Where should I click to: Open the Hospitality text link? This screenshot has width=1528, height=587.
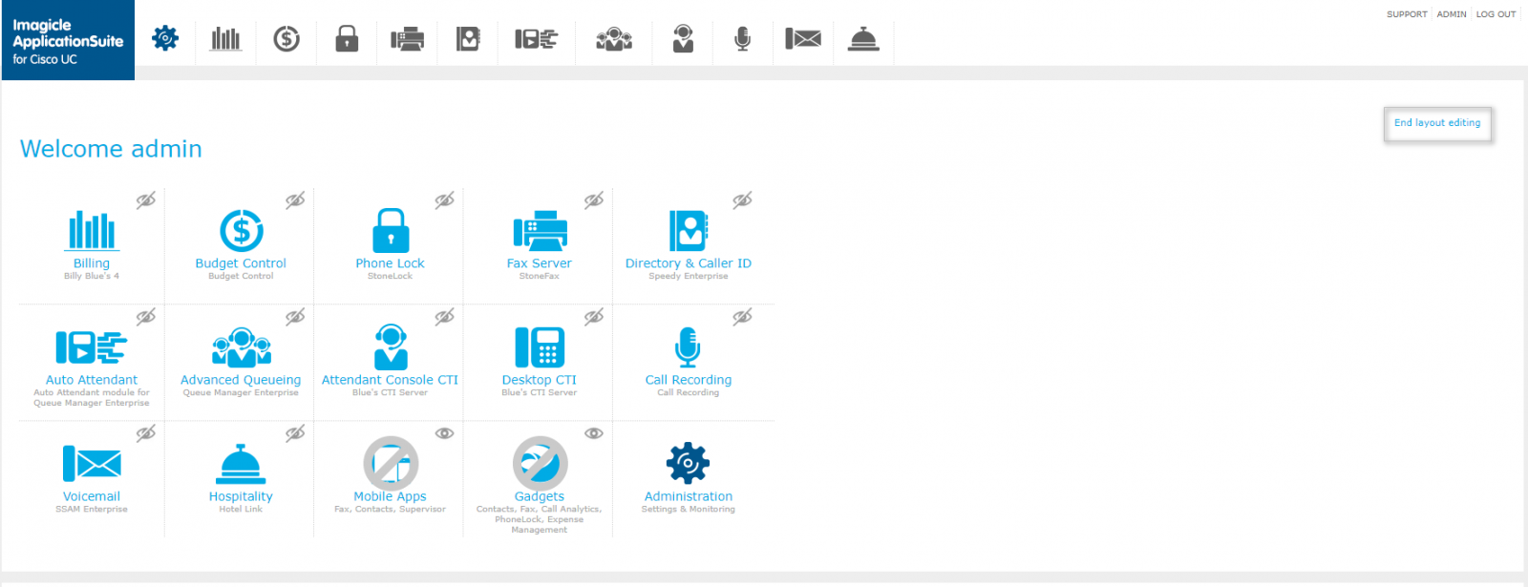tap(241, 496)
